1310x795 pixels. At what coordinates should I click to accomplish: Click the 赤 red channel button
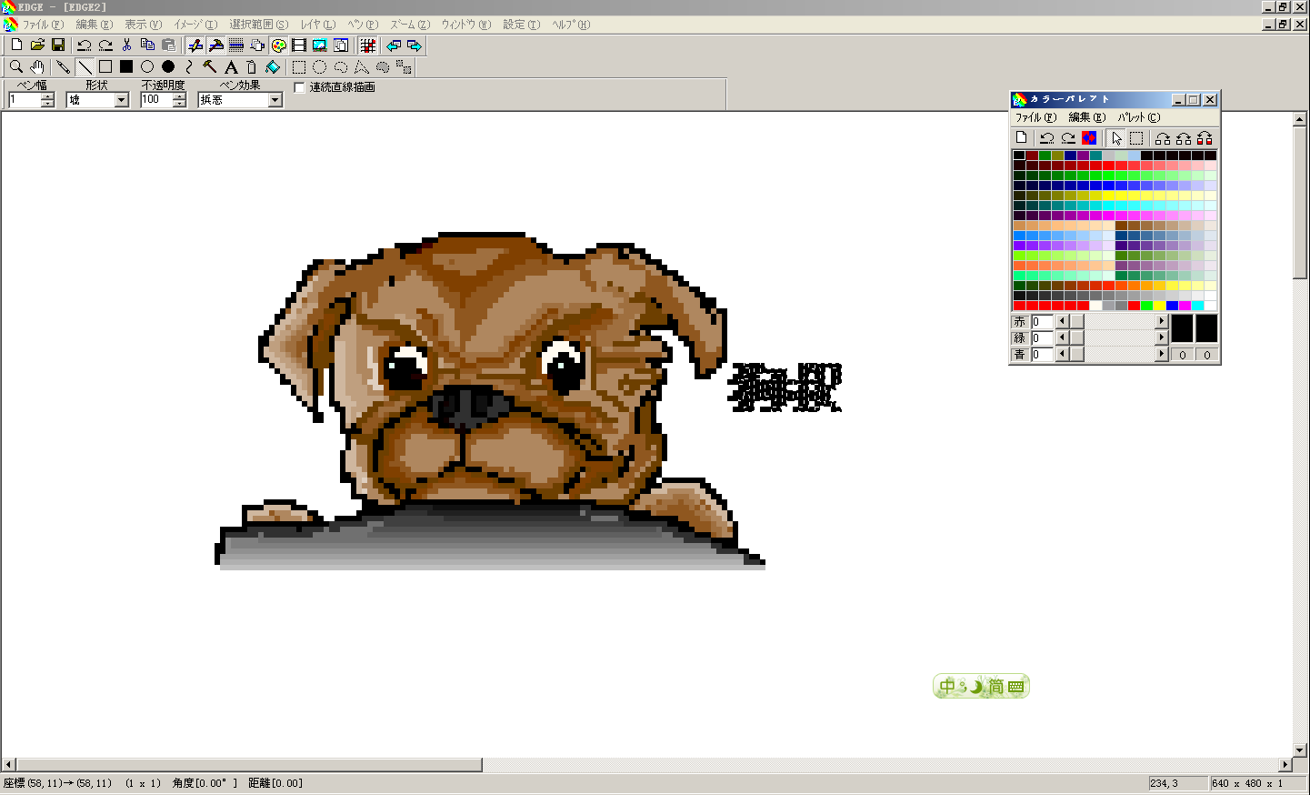tap(1020, 322)
